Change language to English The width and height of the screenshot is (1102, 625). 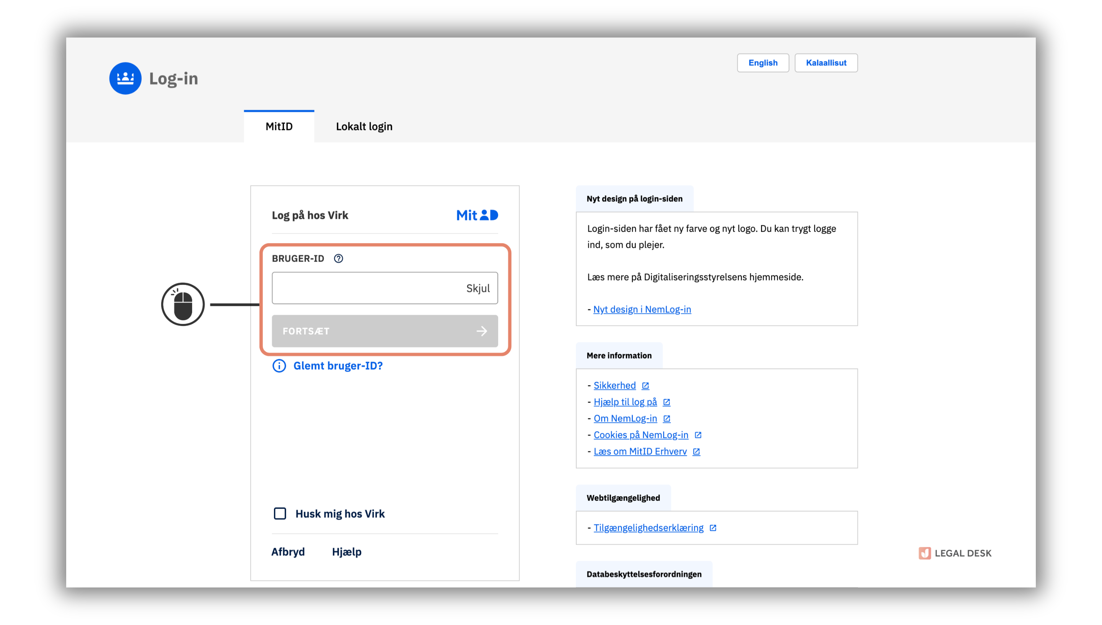pos(763,63)
